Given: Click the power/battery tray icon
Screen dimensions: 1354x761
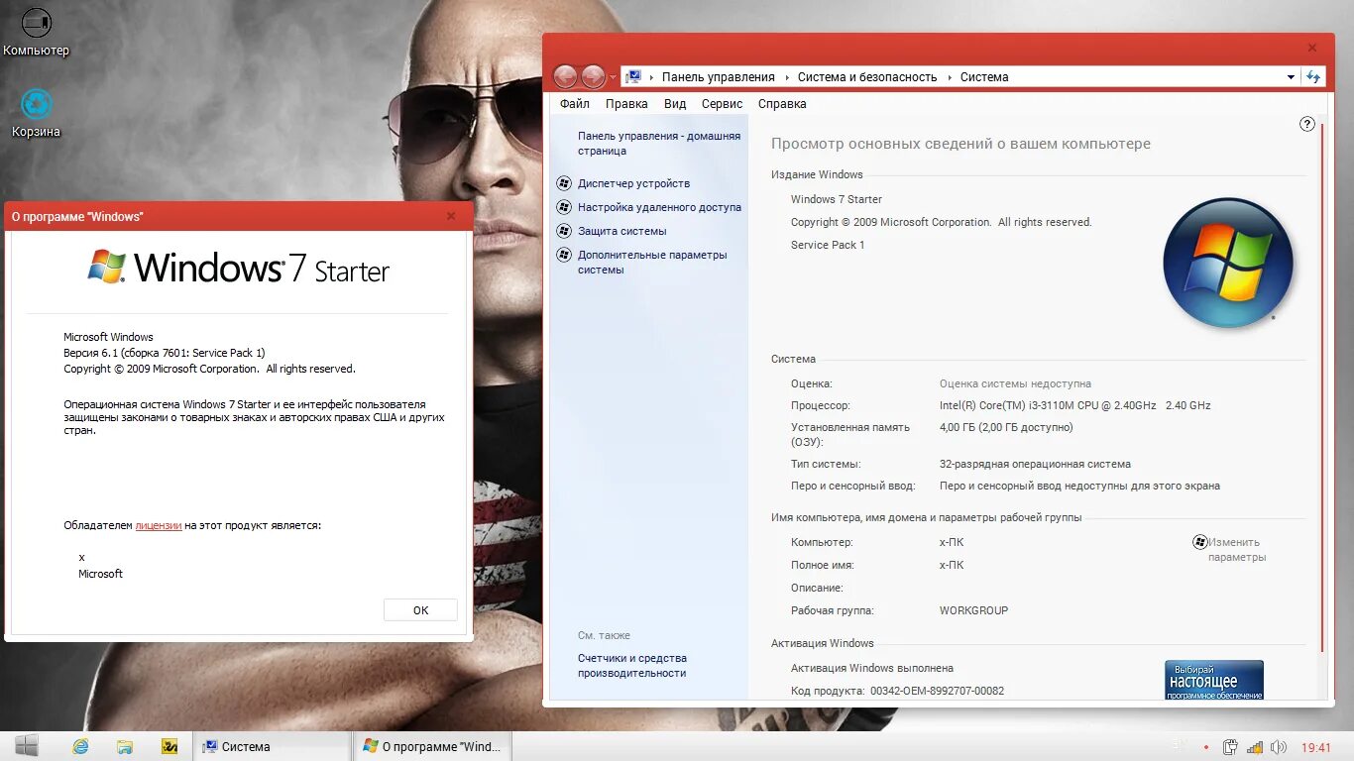Looking at the screenshot, I should tap(1230, 747).
